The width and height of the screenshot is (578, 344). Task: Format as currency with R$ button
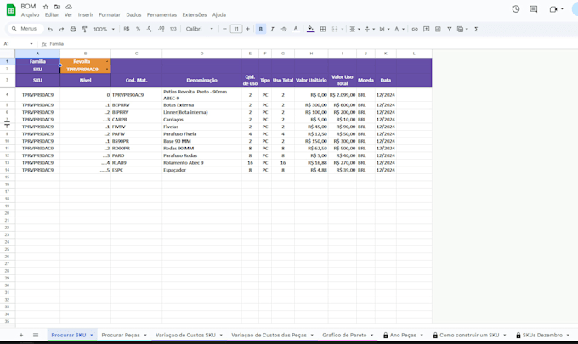coord(127,29)
